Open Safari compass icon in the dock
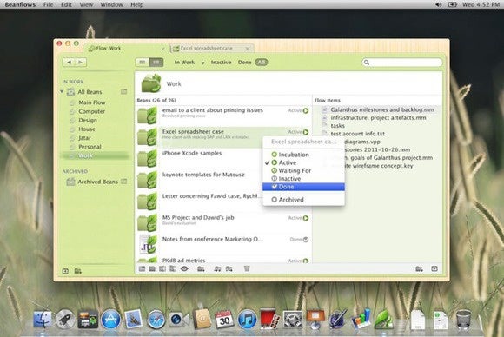Image resolution: width=504 pixels, height=337 pixels. point(156,320)
